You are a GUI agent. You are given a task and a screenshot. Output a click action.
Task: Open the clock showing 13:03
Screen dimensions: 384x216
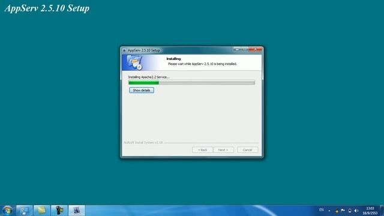pyautogui.click(x=370, y=211)
